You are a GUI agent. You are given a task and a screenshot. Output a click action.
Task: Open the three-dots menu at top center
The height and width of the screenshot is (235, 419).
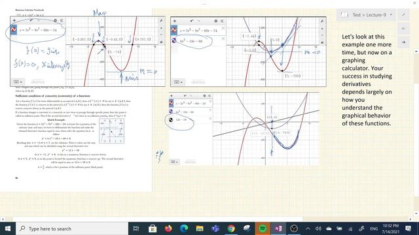204,4
